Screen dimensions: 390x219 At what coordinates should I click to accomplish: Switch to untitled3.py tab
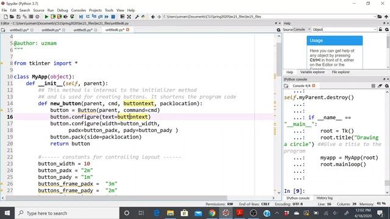19,30
